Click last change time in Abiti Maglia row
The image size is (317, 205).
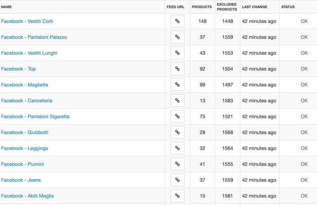click(259, 196)
